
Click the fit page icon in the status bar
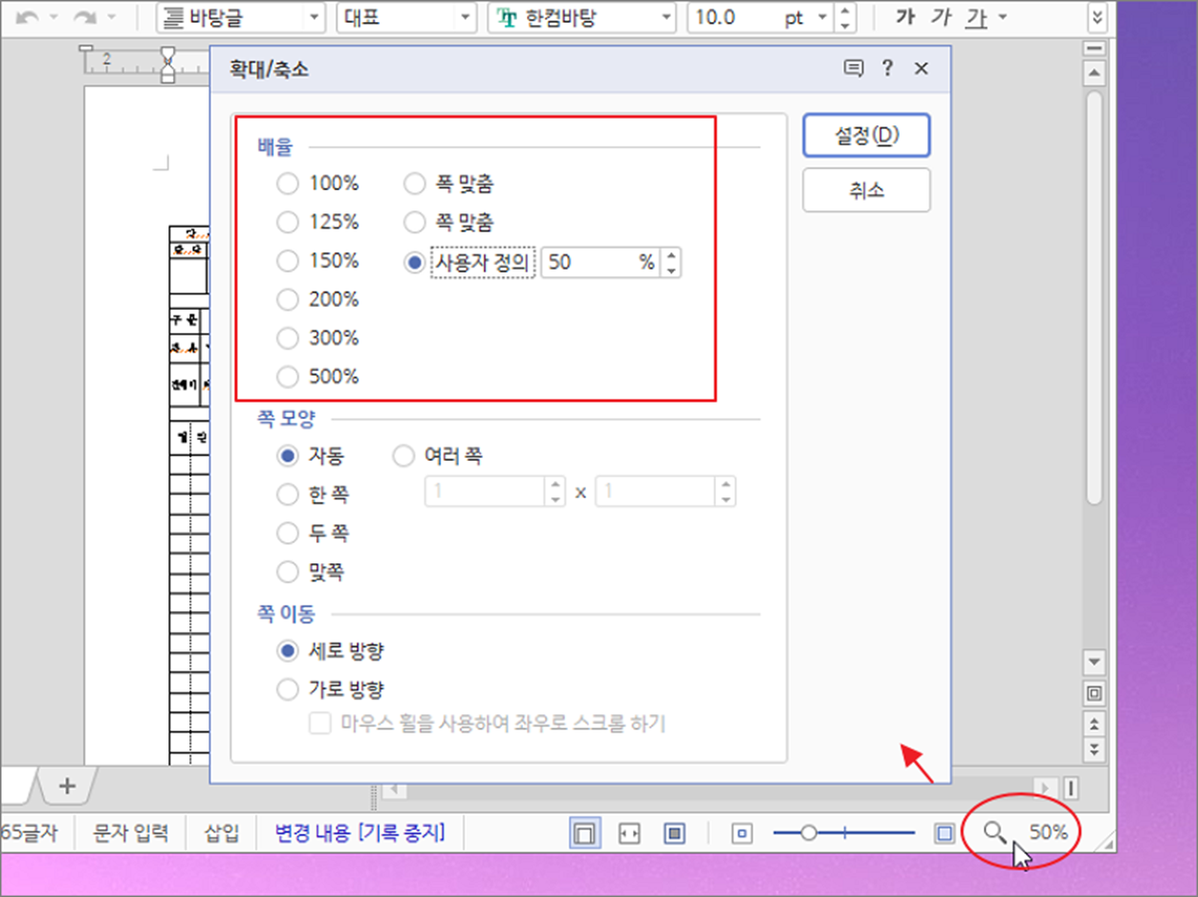675,833
